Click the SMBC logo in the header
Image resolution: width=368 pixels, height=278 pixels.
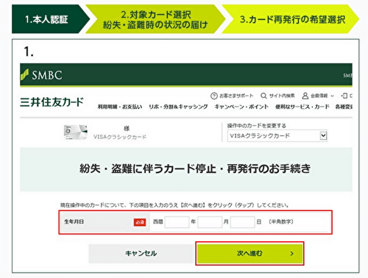pos(41,75)
